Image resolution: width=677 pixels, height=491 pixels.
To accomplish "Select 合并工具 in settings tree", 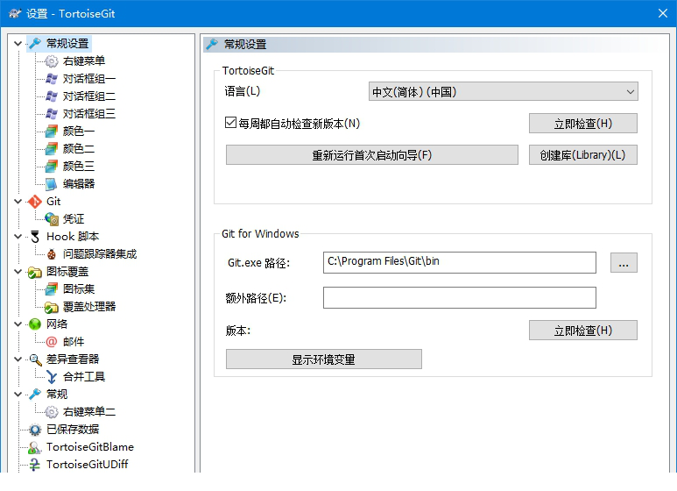I will (x=84, y=377).
